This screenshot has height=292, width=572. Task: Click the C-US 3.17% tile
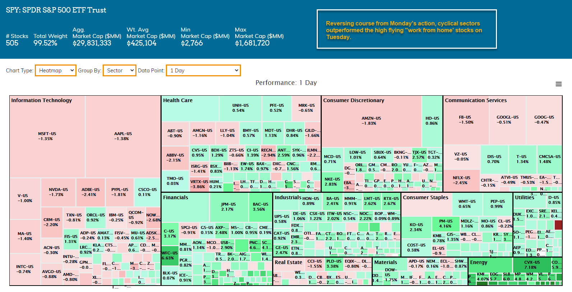(170, 234)
